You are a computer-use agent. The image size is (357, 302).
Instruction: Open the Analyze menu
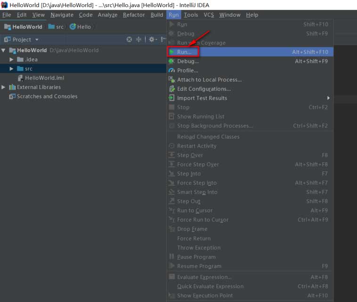pyautogui.click(x=107, y=15)
